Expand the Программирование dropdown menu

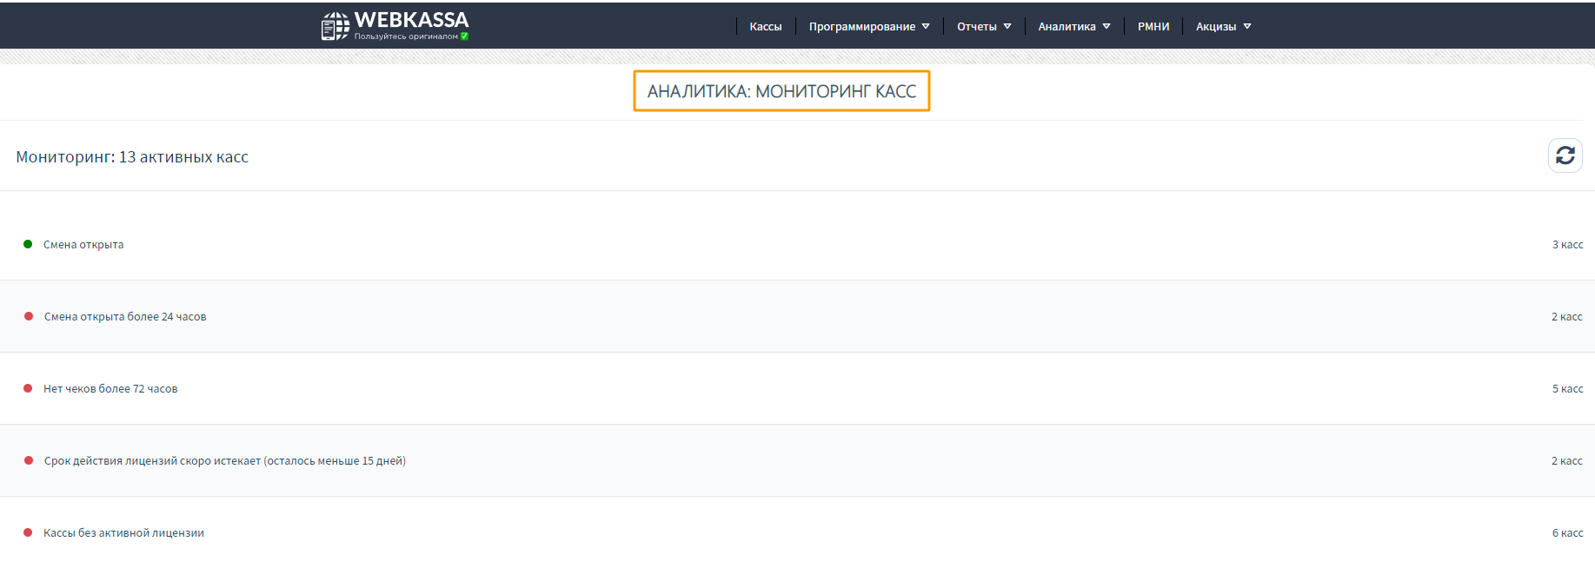pos(868,27)
